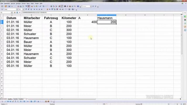Viewport: 187px width, 105px height.
Task: Open the Format menu
Action: [x=24, y=3]
